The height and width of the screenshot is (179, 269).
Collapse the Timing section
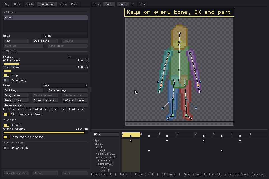tap(4, 51)
